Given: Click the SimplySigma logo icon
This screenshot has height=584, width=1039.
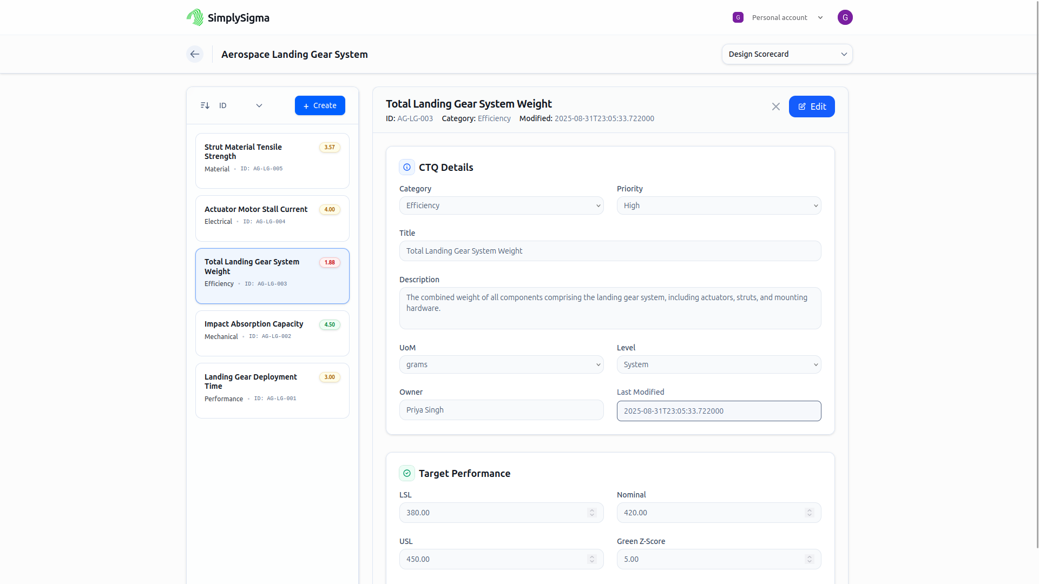Looking at the screenshot, I should [194, 17].
